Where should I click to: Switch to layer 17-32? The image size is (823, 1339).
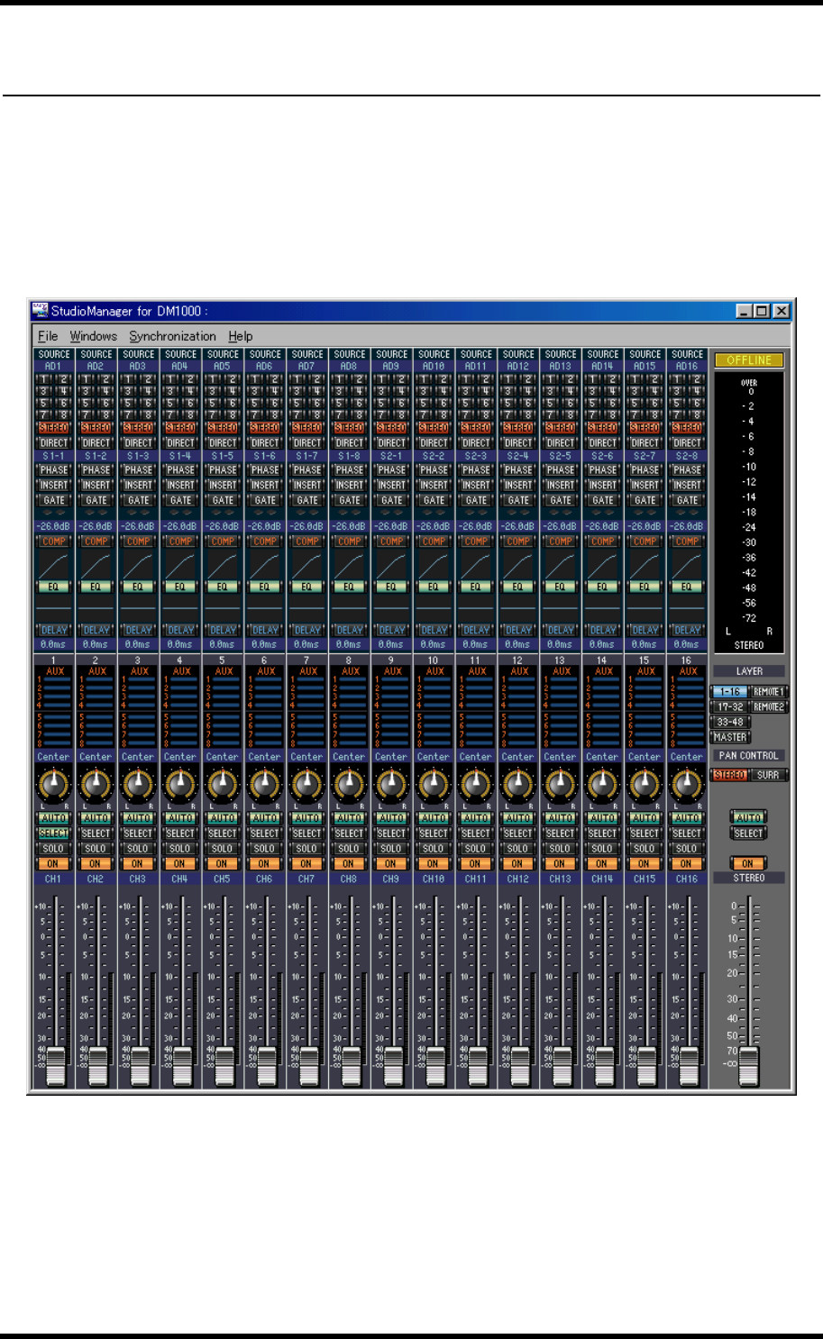point(730,707)
